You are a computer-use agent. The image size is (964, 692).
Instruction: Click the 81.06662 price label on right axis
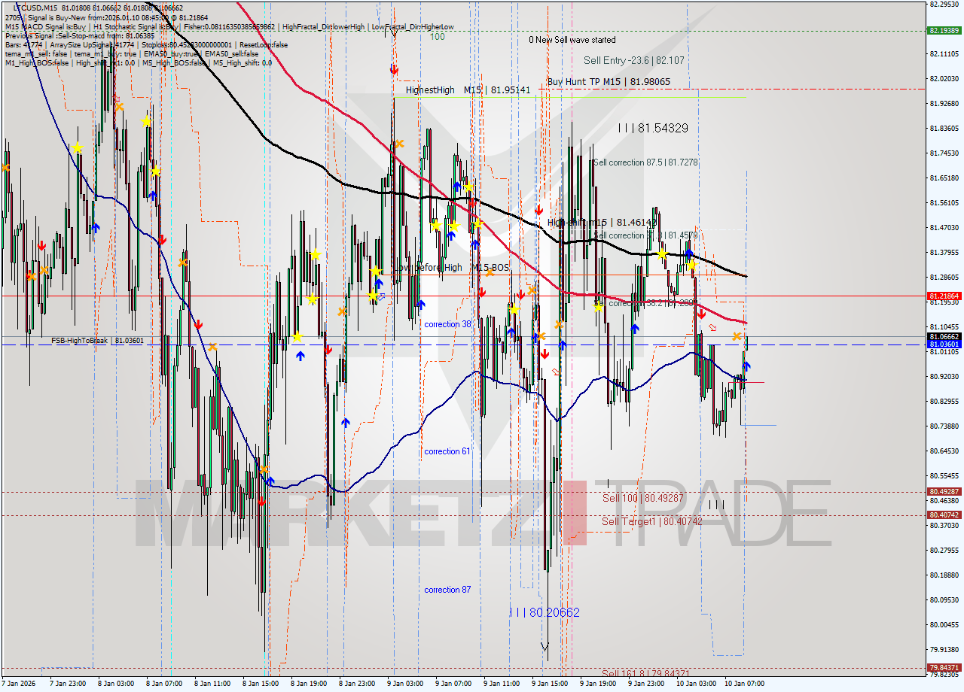pyautogui.click(x=944, y=336)
